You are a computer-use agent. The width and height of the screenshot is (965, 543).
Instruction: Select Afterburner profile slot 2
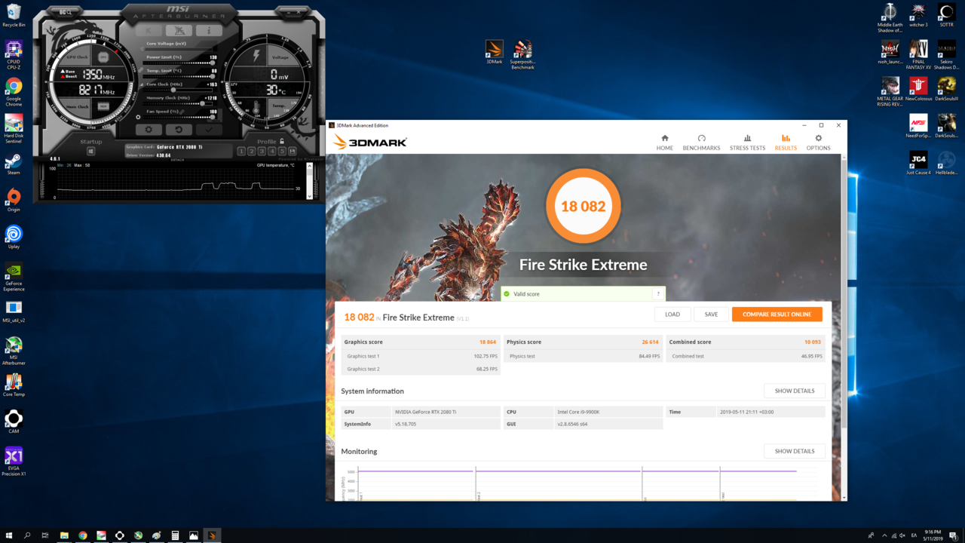click(x=252, y=152)
